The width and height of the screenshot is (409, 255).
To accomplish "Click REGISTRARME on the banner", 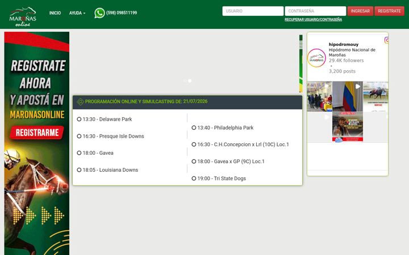I will 37,133.
